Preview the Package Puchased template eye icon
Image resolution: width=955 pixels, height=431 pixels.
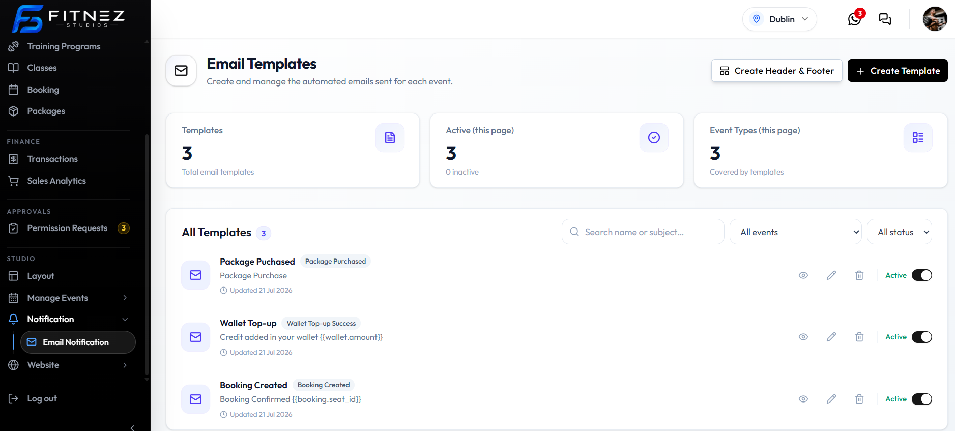click(803, 275)
